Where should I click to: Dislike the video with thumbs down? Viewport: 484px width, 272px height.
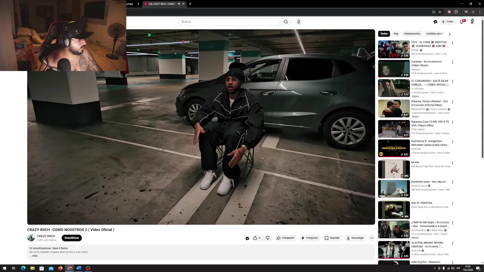coord(267,238)
